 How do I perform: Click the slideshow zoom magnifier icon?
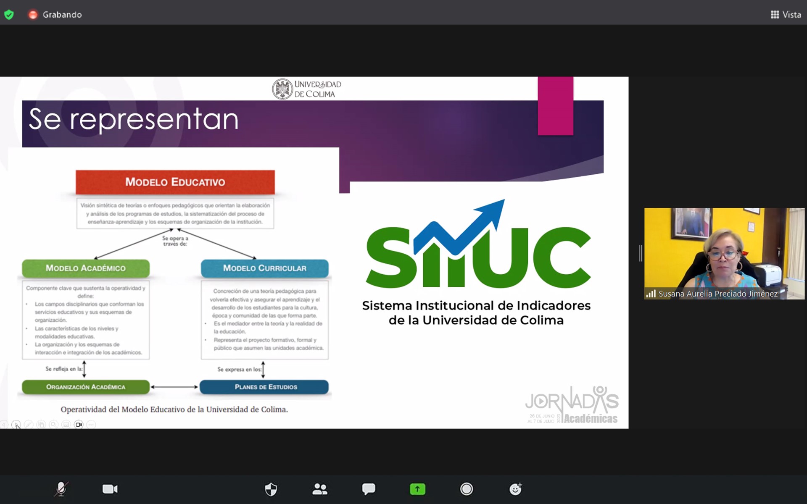[x=53, y=425]
